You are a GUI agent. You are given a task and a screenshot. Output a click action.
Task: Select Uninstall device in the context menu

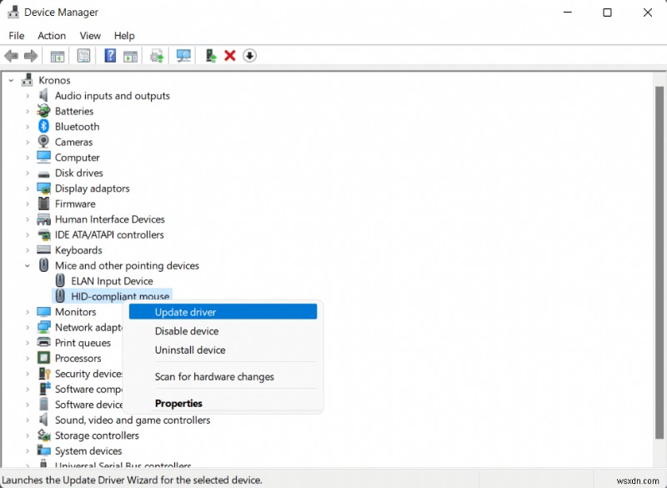(185, 350)
